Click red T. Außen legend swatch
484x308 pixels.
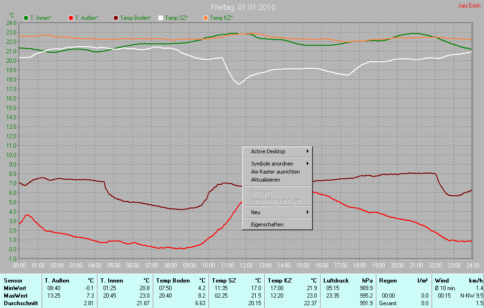point(71,18)
